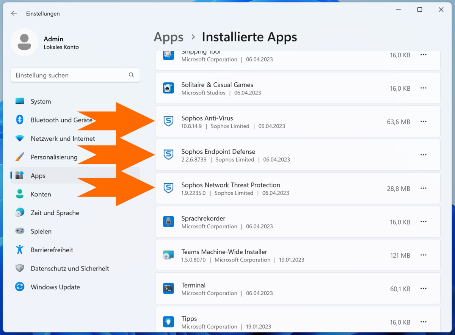Click the Tipps lightbulb icon

point(168,322)
